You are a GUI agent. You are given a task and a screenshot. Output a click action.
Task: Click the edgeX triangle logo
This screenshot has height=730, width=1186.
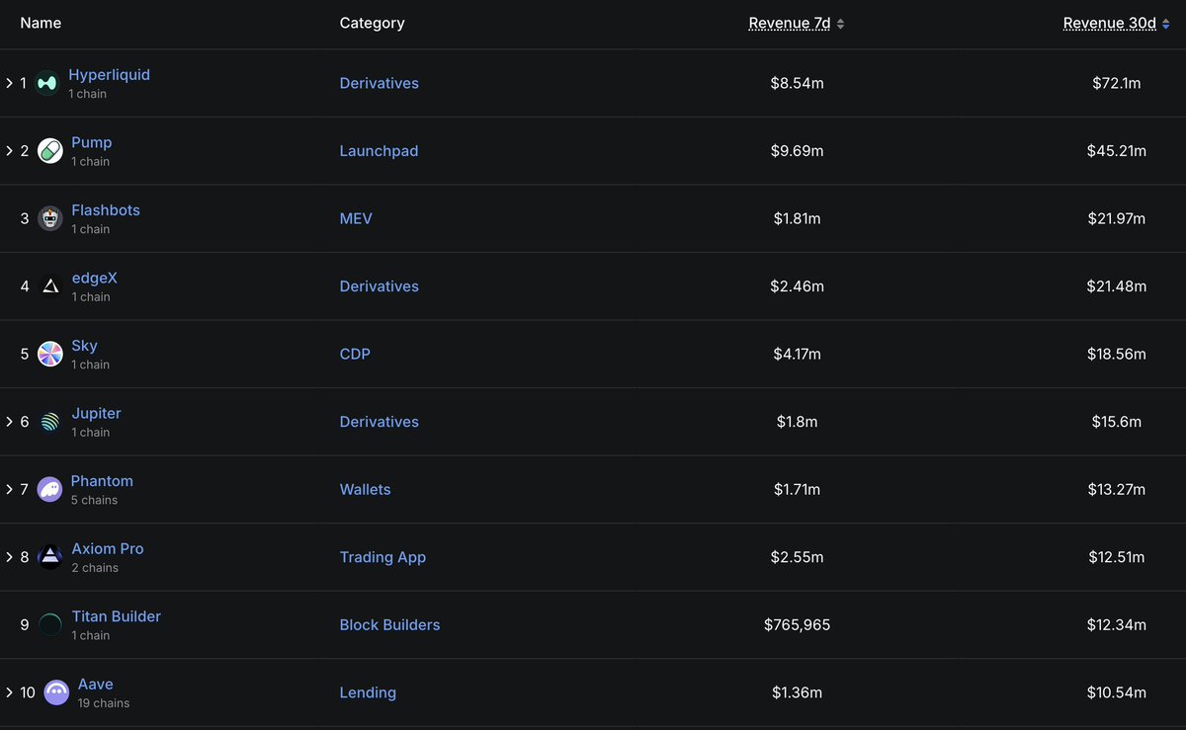[50, 286]
